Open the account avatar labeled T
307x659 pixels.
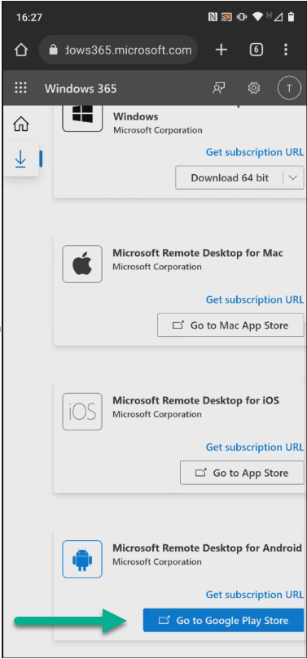tap(289, 88)
